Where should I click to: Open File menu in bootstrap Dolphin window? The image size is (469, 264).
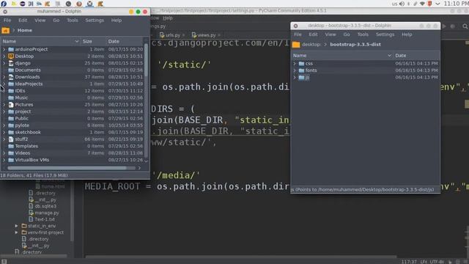[298, 34]
